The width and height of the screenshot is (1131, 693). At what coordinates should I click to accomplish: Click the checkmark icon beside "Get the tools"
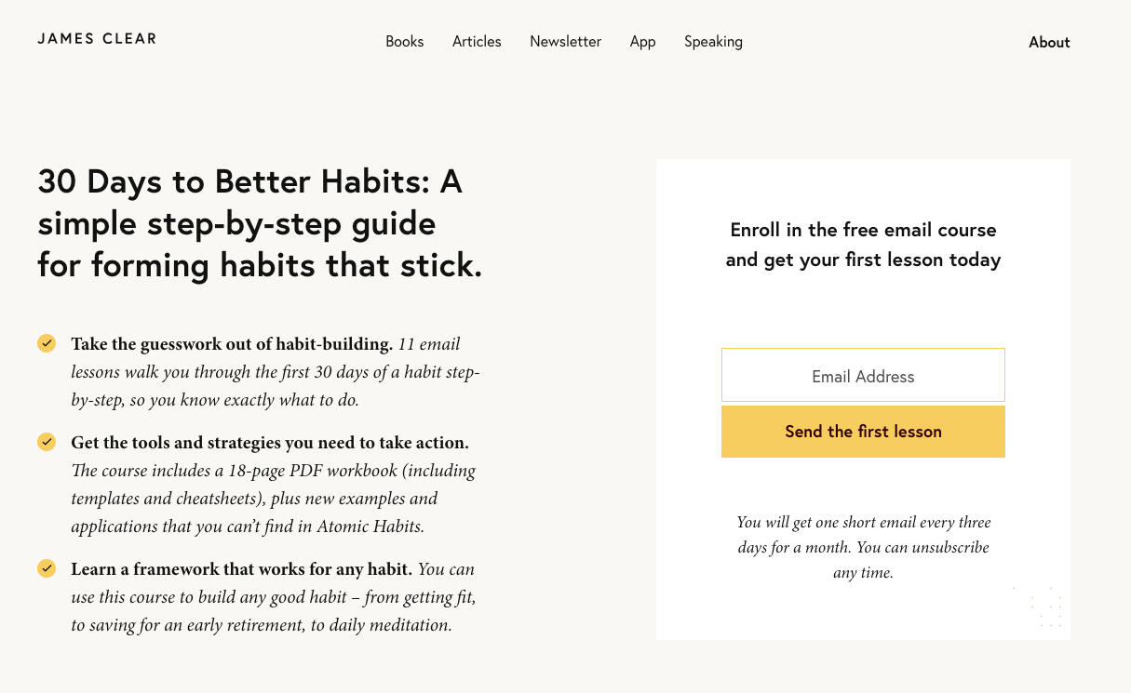pyautogui.click(x=47, y=442)
